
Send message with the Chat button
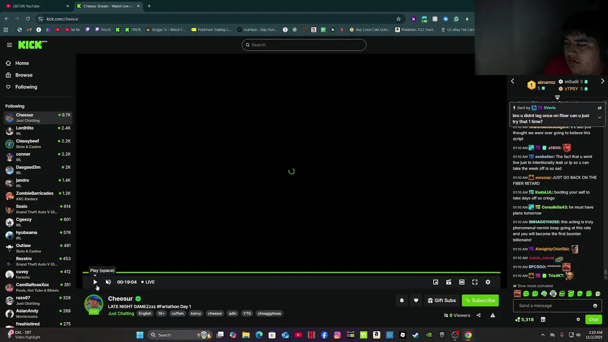coord(593,320)
